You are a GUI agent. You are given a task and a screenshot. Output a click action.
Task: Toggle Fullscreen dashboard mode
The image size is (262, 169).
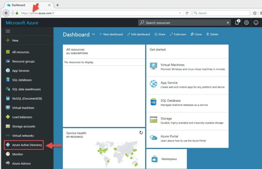click(x=178, y=34)
